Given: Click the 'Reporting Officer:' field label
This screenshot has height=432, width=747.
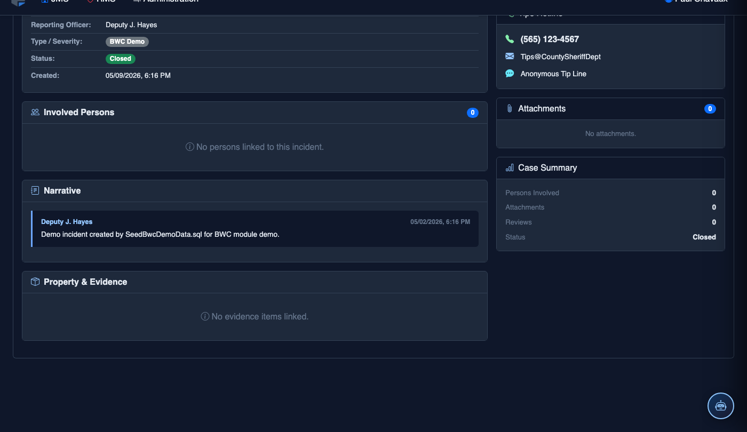Looking at the screenshot, I should click(61, 25).
